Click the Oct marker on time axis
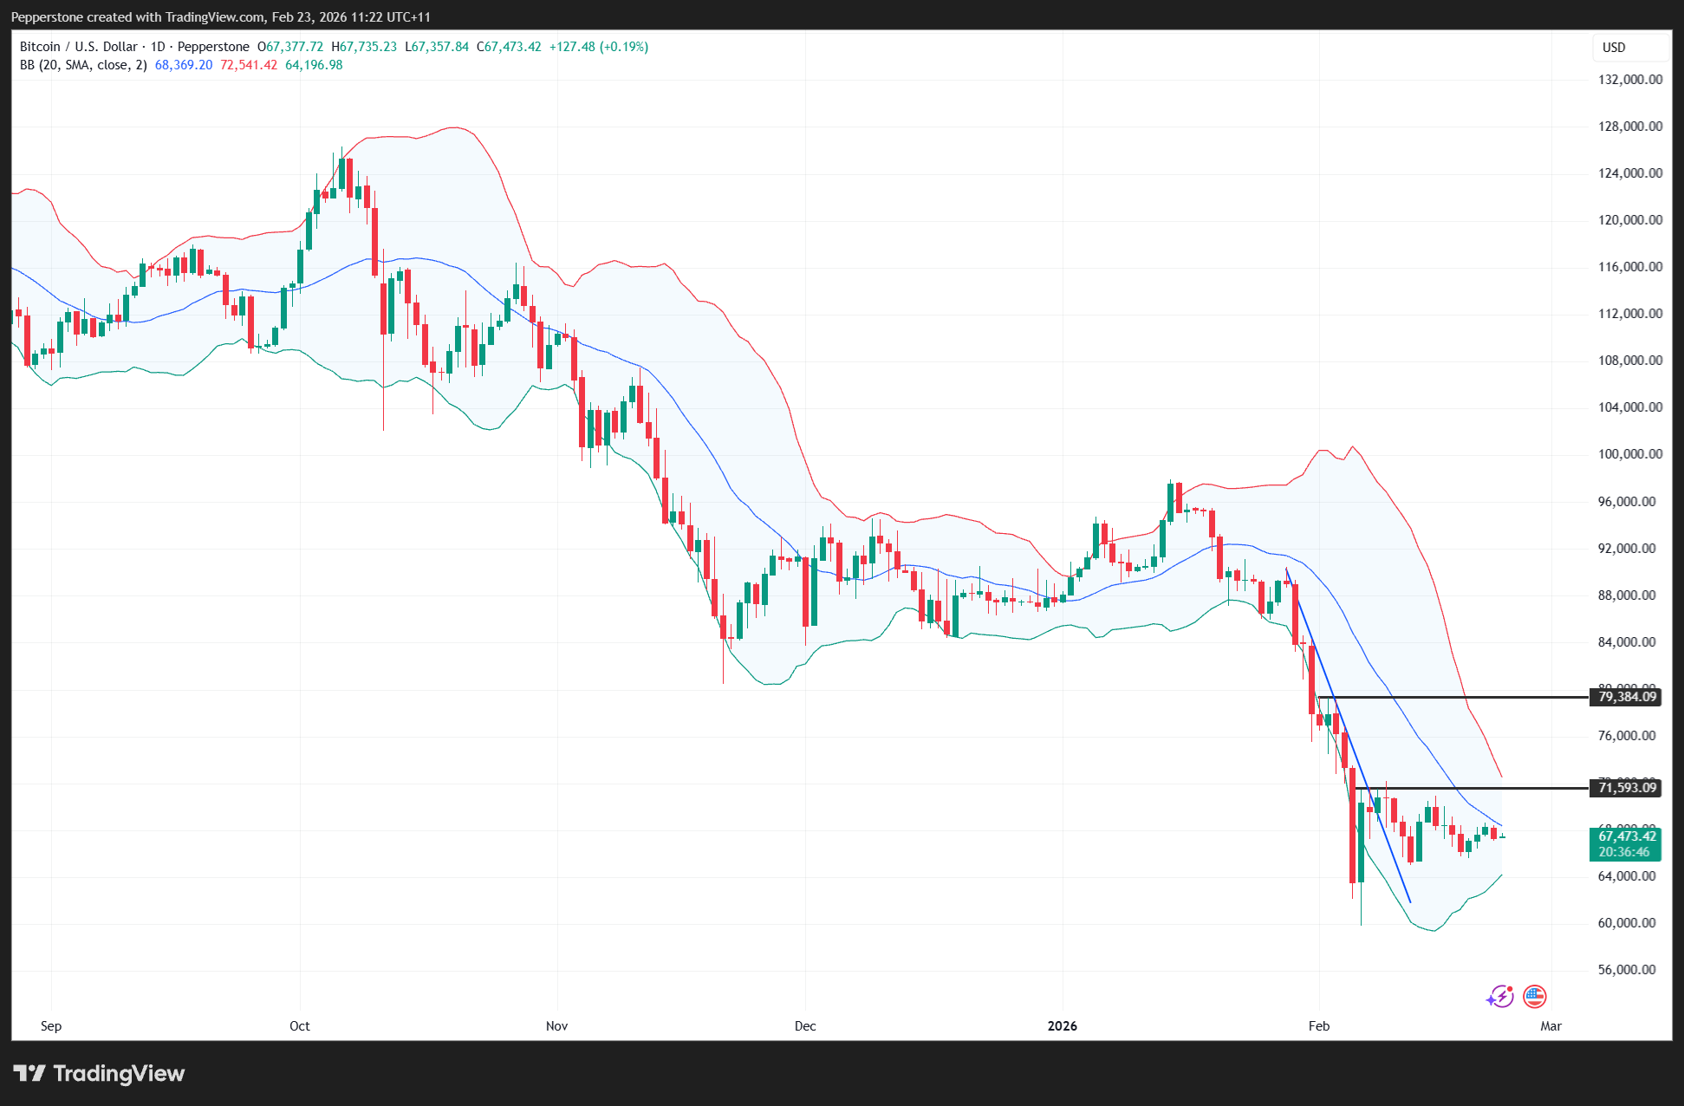 pos(299,1026)
